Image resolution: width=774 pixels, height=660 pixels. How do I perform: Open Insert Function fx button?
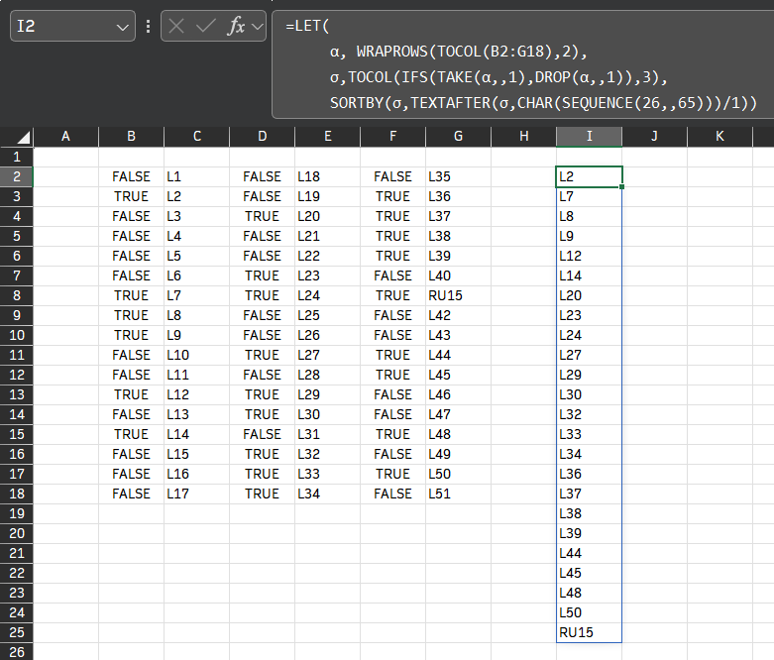pyautogui.click(x=237, y=26)
